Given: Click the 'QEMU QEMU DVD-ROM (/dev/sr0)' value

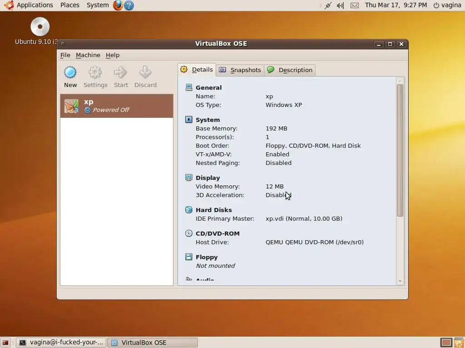Looking at the screenshot, I should point(314,242).
